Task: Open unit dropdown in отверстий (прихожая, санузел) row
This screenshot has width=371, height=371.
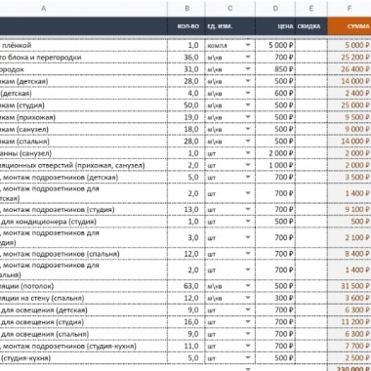Action: pos(248,165)
